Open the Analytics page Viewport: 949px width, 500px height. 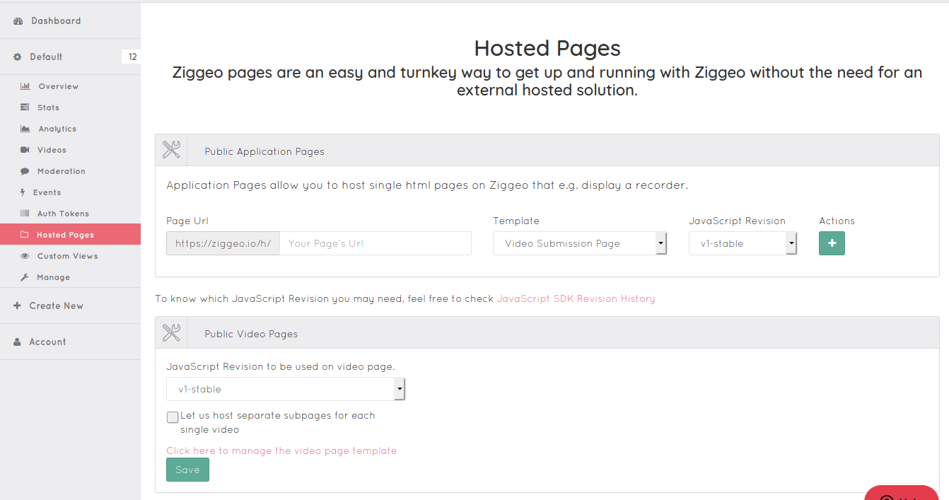(x=70, y=129)
